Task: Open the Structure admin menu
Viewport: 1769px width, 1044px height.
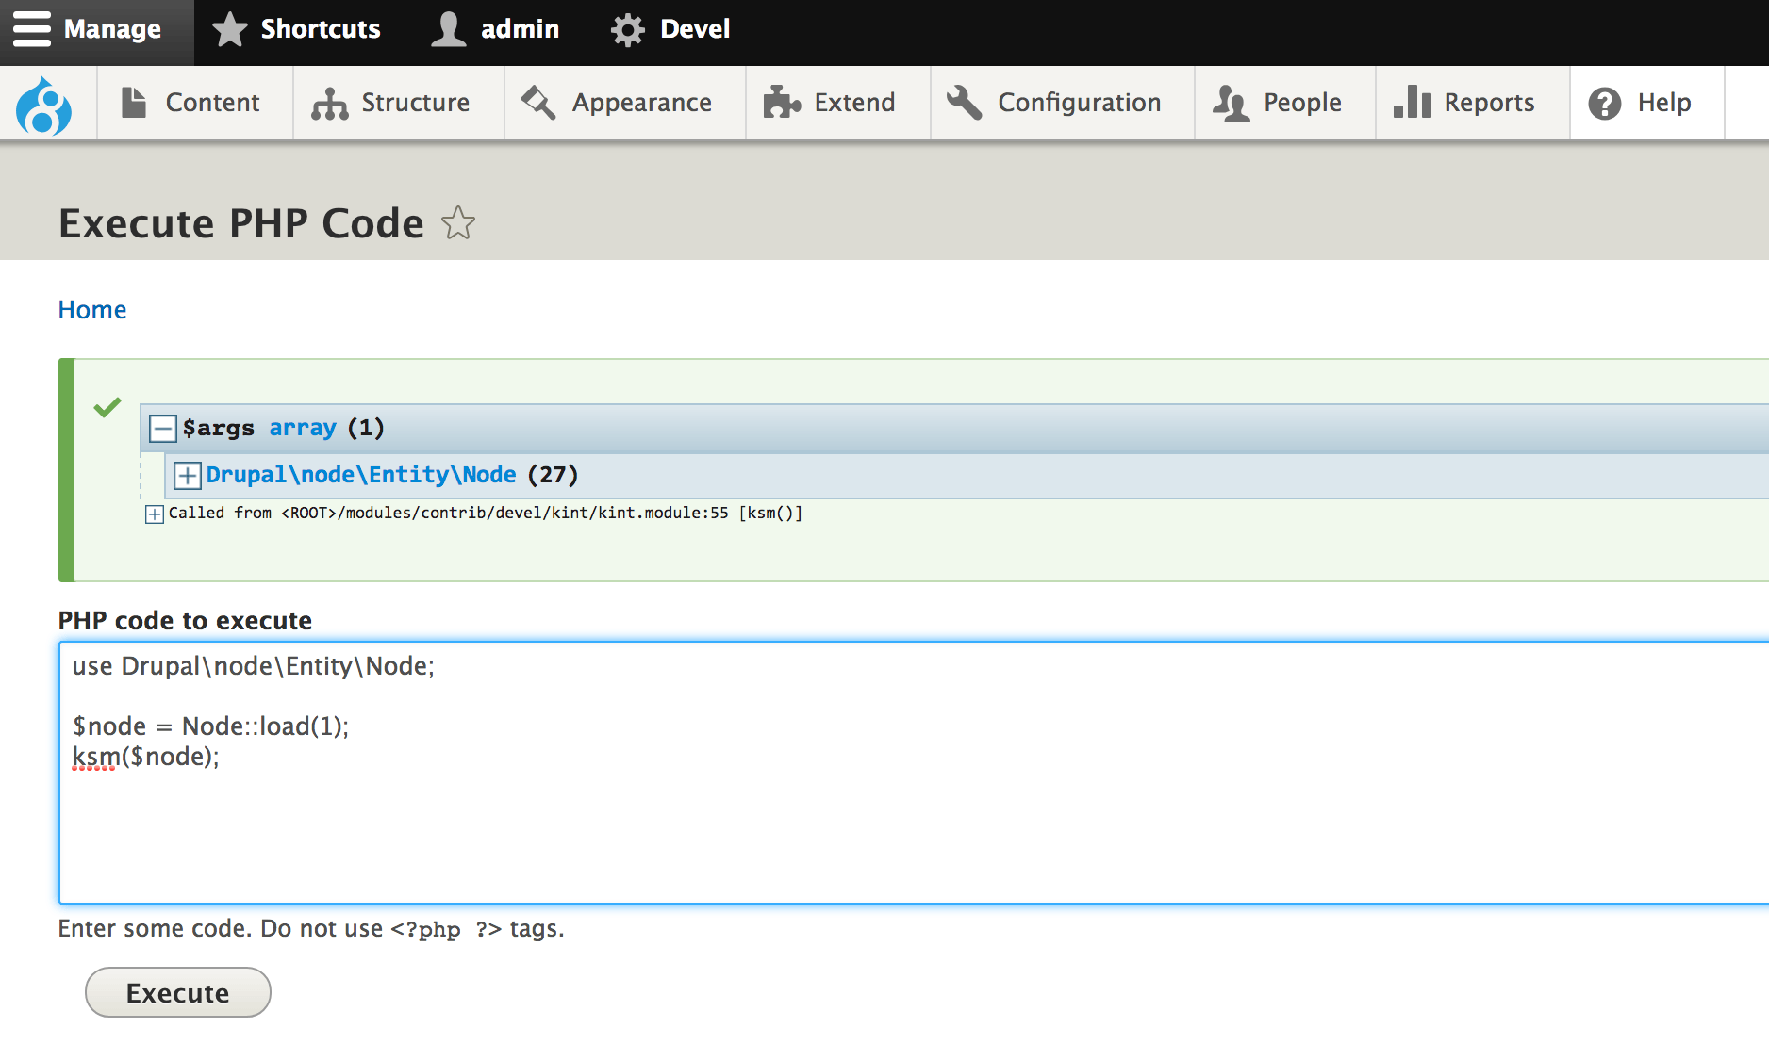Action: click(391, 103)
